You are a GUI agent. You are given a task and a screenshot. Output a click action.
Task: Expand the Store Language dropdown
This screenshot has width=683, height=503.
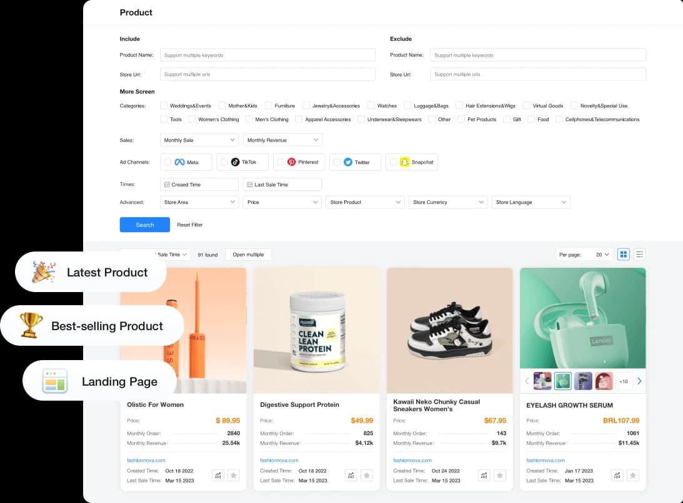click(x=531, y=202)
